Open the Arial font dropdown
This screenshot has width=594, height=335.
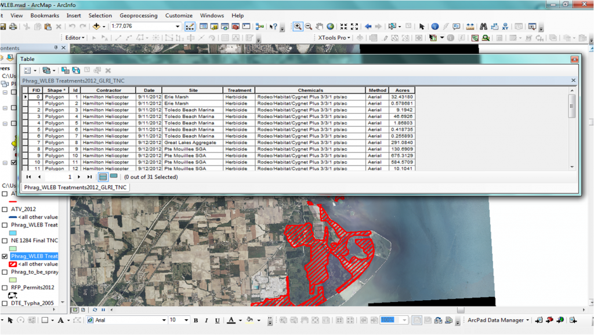164,321
